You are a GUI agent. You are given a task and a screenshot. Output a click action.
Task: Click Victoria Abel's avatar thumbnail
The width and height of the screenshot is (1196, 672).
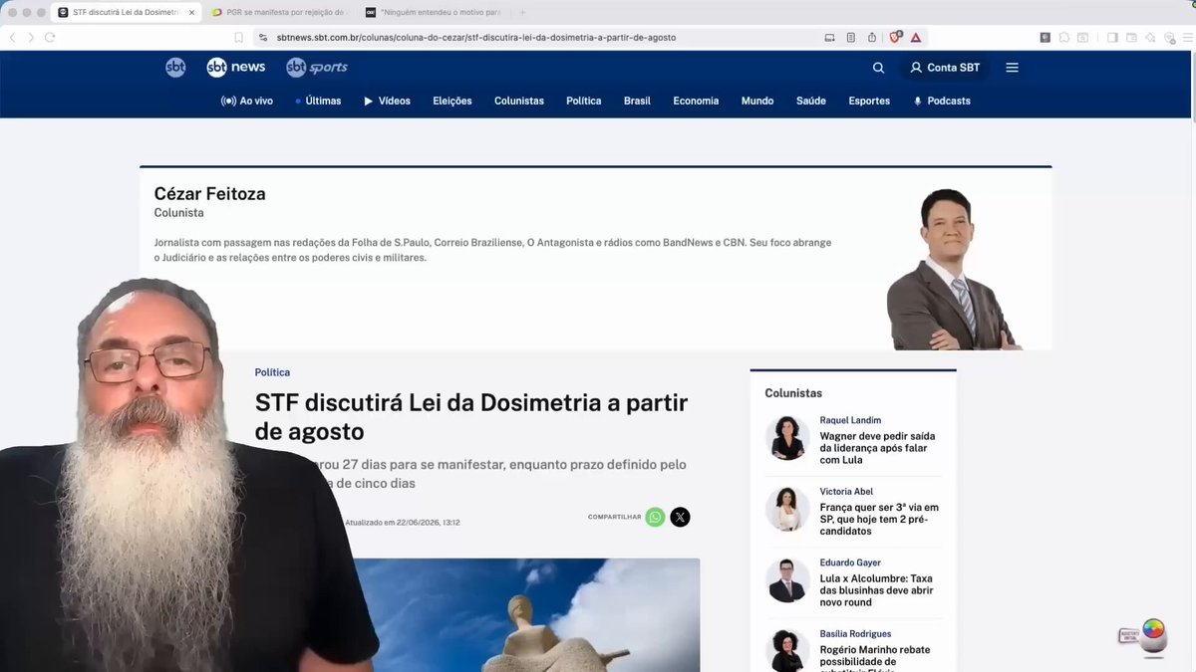pyautogui.click(x=787, y=509)
